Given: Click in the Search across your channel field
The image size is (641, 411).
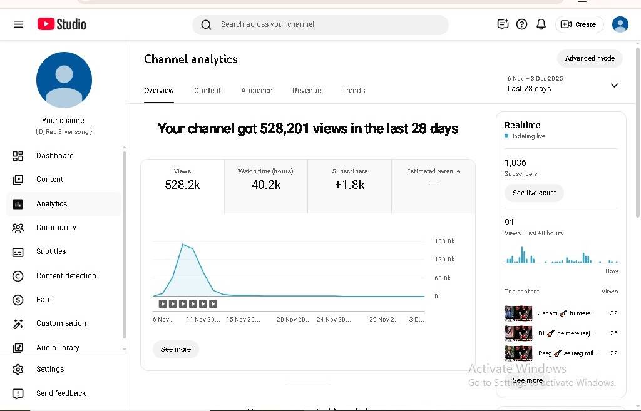Looking at the screenshot, I should click(326, 24).
